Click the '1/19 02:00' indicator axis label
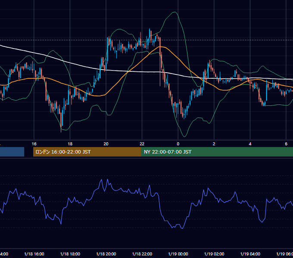 click(214, 254)
